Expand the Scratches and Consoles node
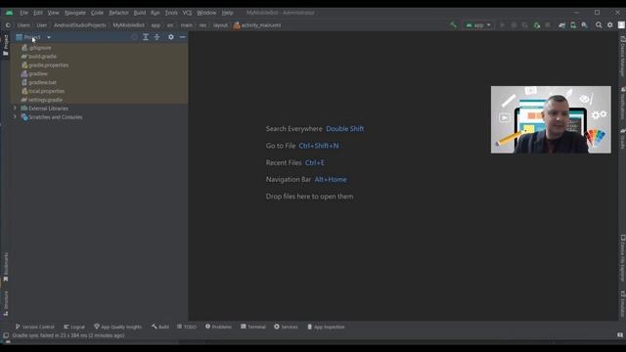 click(x=16, y=117)
